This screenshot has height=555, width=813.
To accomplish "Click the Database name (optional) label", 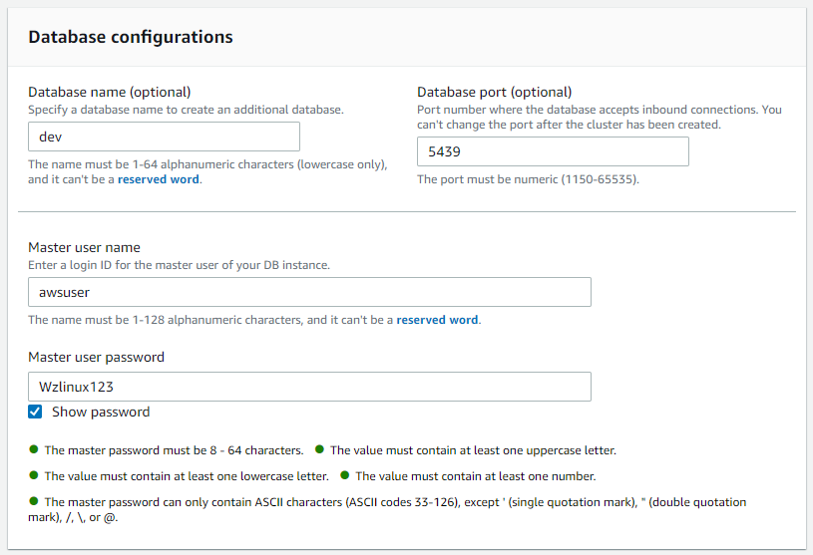I will pyautogui.click(x=110, y=92).
